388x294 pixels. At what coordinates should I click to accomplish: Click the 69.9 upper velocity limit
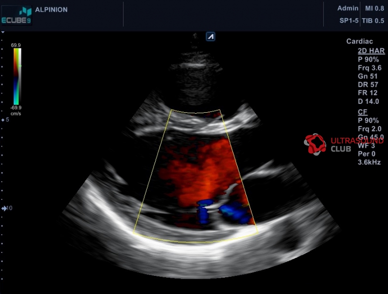[x=16, y=45]
